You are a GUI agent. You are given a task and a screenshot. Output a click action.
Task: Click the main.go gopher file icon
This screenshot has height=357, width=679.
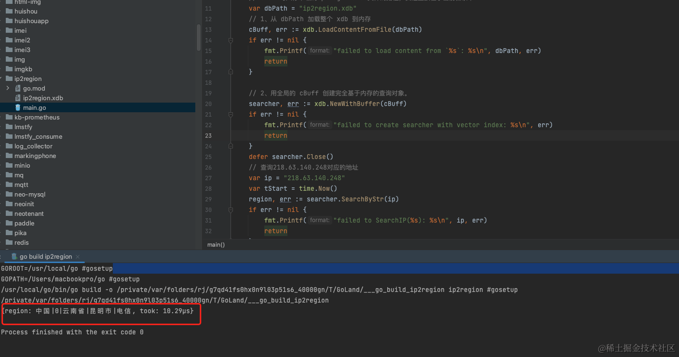pos(18,107)
